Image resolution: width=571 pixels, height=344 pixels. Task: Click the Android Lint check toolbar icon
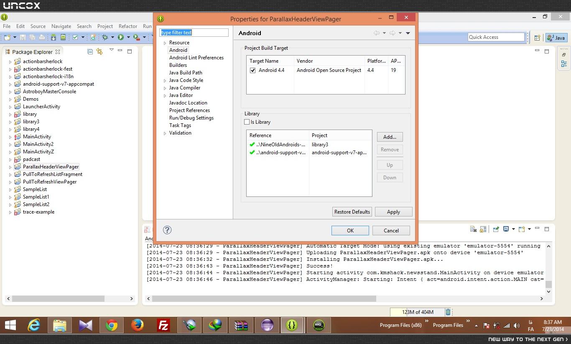(75, 37)
